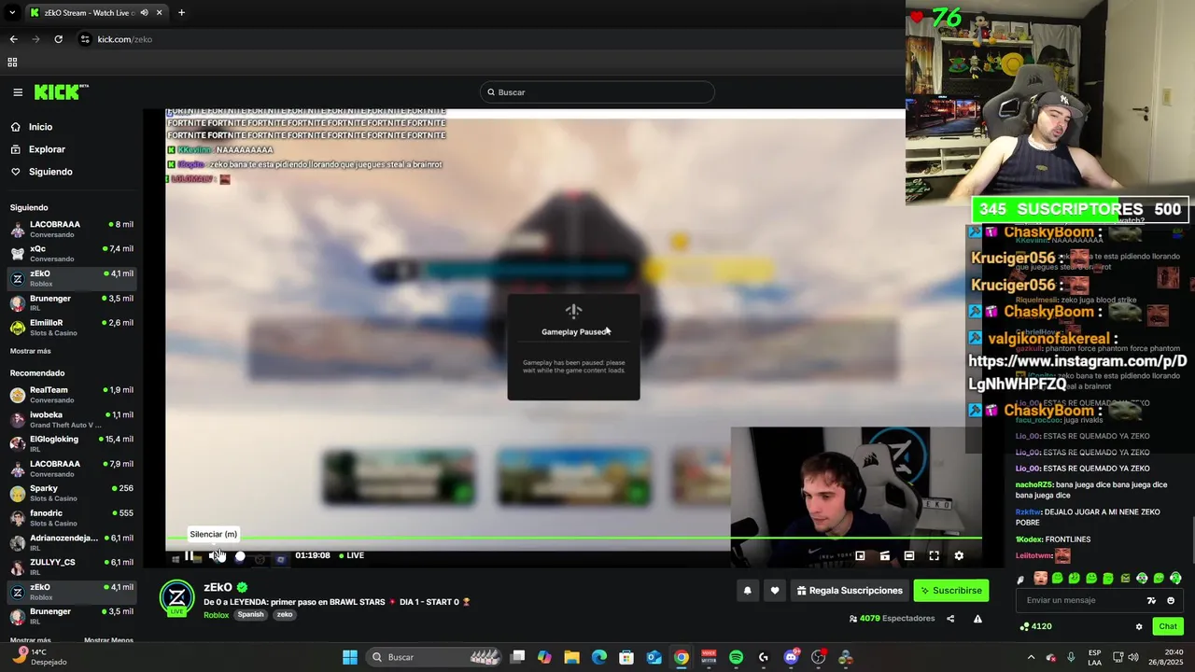Image resolution: width=1195 pixels, height=672 pixels.
Task: Open Task View on taskbar
Action: pos(517,657)
